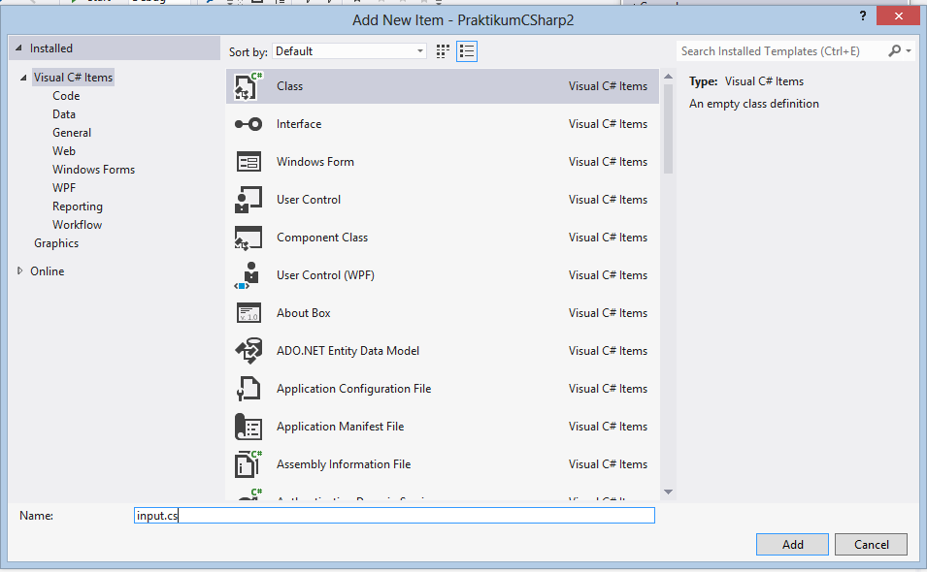Open the search options dropdown arrow
Screen dimensions: 927x572
tap(909, 51)
